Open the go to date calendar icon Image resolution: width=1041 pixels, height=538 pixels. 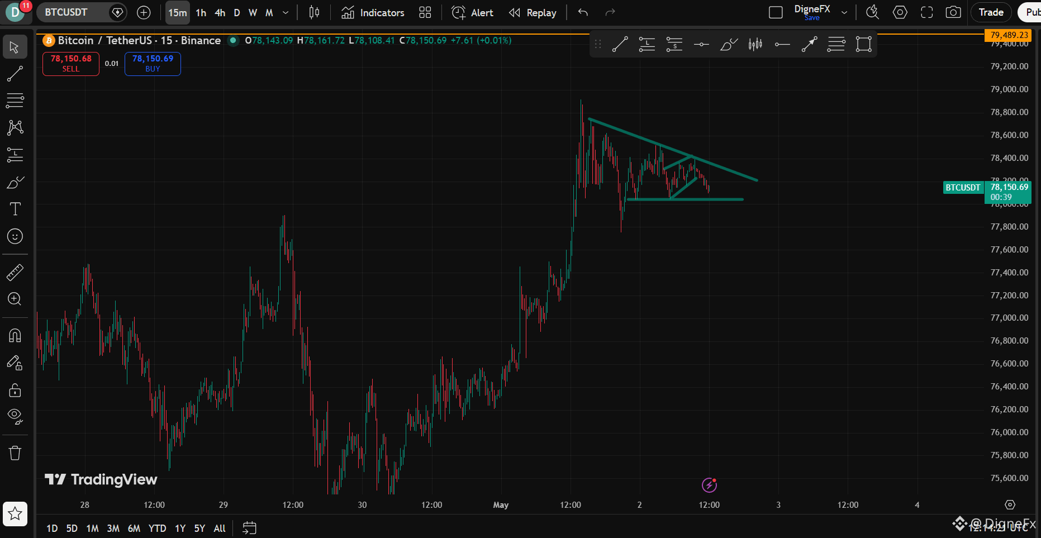(249, 528)
